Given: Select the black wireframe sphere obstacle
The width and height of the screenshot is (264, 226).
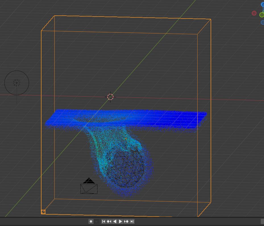Looking at the screenshot, I should (x=125, y=166).
